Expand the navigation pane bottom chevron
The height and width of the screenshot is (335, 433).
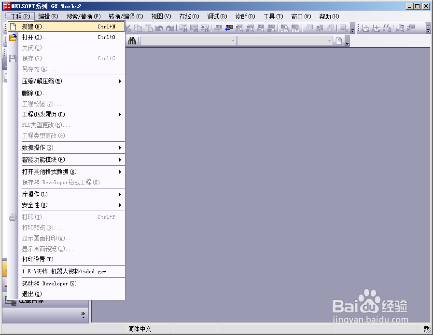point(84,315)
